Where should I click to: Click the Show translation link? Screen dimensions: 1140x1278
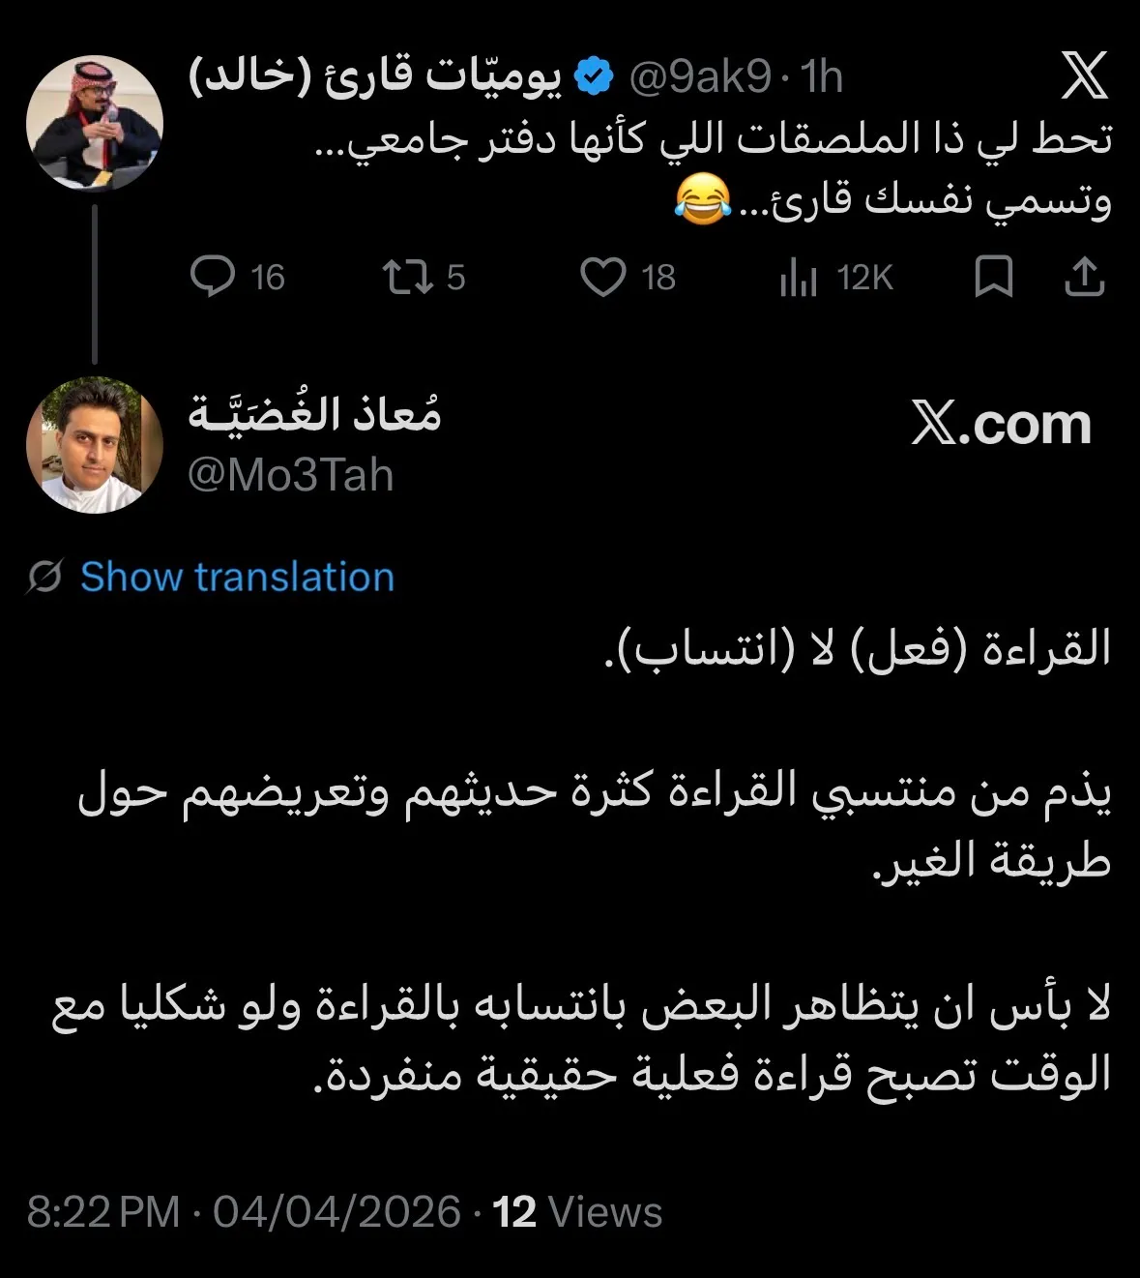tap(237, 577)
